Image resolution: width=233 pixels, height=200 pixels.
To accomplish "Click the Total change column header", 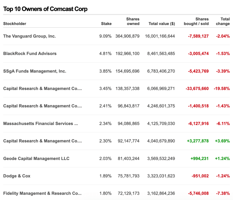I will (223, 21).
